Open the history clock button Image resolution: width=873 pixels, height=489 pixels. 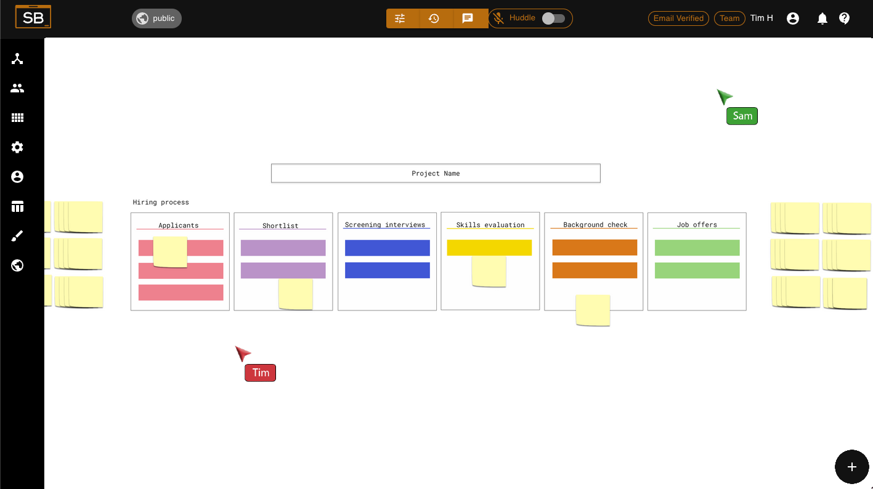pyautogui.click(x=434, y=18)
